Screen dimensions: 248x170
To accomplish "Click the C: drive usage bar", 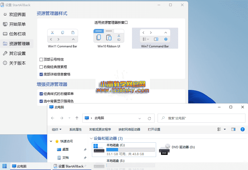I will pos(130,150).
